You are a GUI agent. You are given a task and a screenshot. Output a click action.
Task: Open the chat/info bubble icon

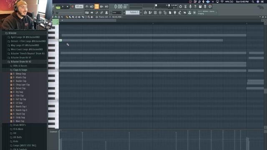tap(210, 7)
